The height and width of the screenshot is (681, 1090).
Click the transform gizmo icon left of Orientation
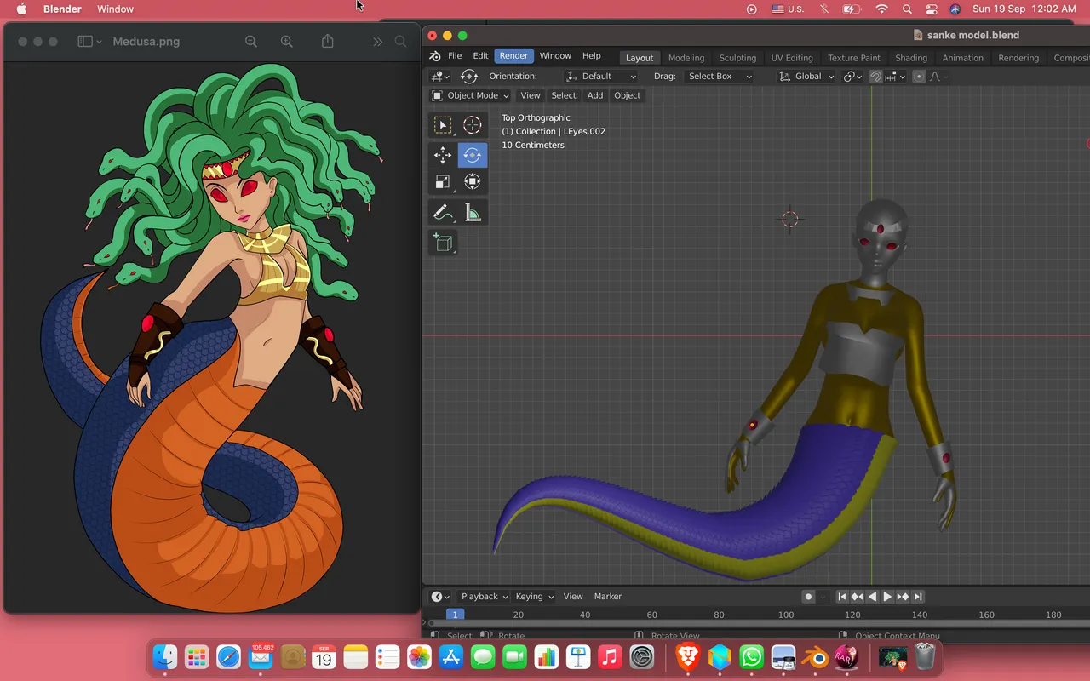click(x=468, y=77)
